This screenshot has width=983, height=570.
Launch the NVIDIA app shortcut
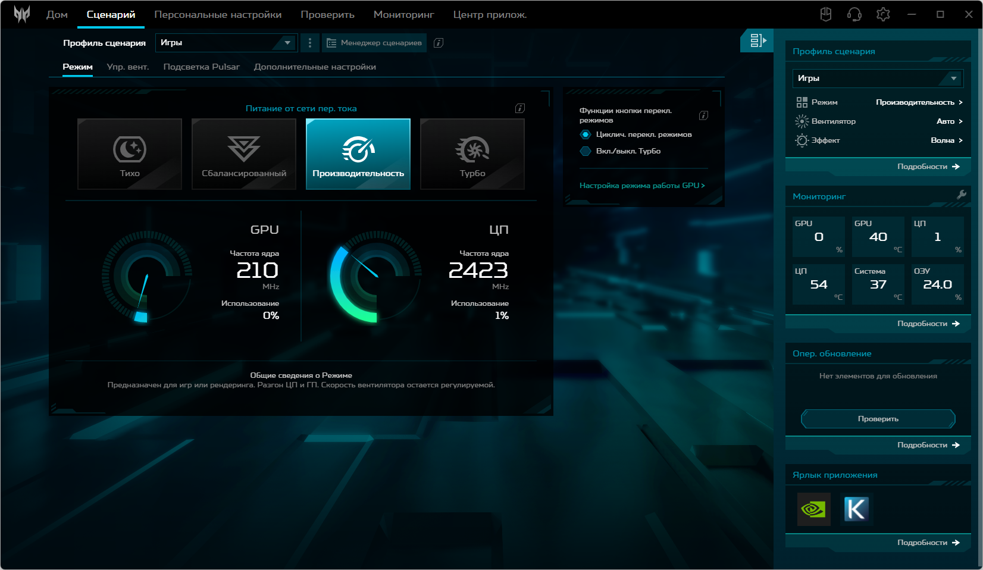813,509
